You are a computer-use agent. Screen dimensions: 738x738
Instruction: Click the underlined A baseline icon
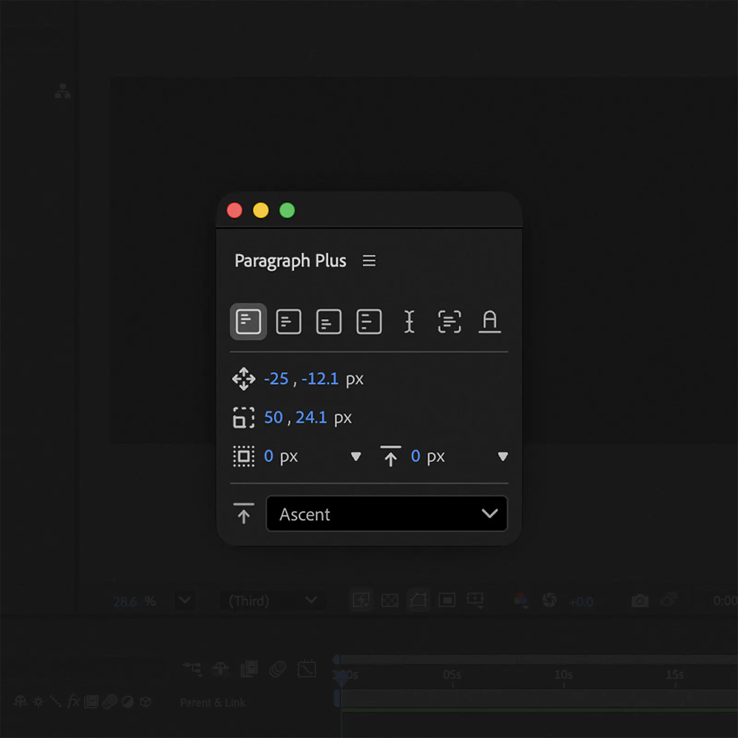point(490,321)
